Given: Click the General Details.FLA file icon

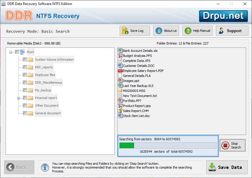Looking at the screenshot, I should tap(120, 75).
